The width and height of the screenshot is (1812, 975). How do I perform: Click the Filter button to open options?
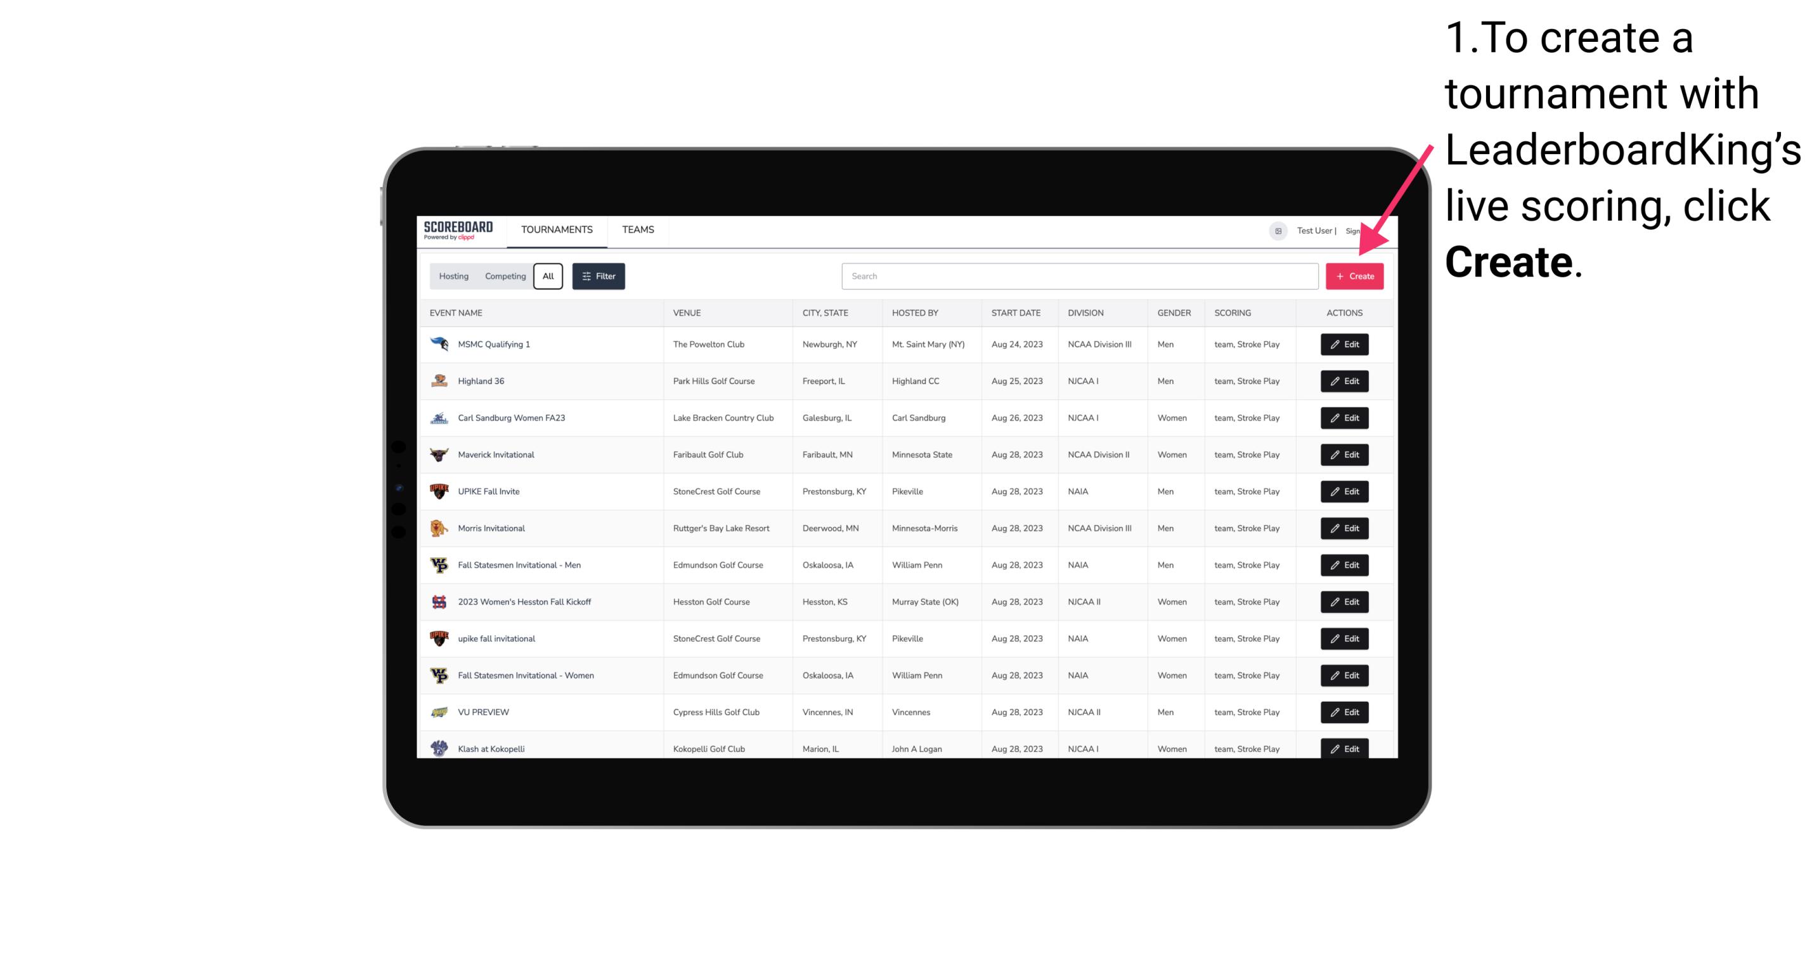pos(598,276)
